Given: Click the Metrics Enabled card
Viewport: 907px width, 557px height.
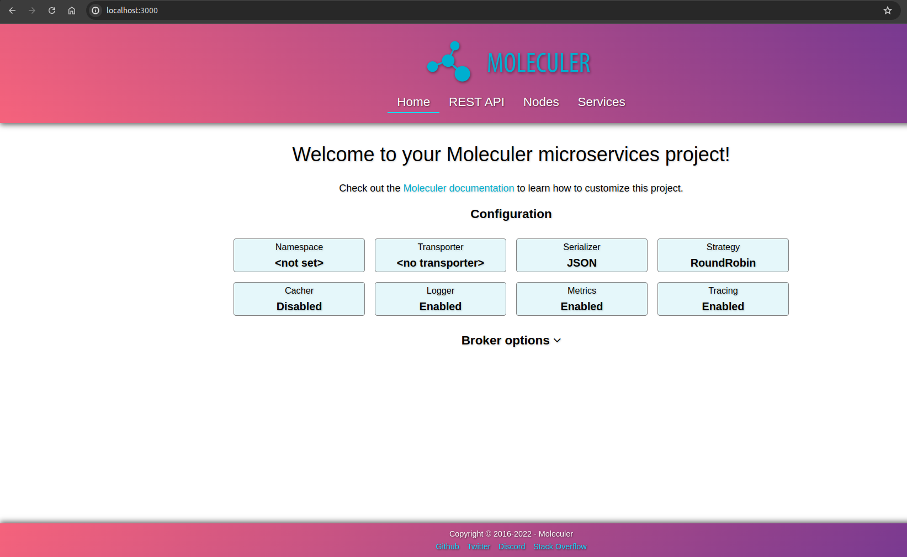Looking at the screenshot, I should 582,299.
